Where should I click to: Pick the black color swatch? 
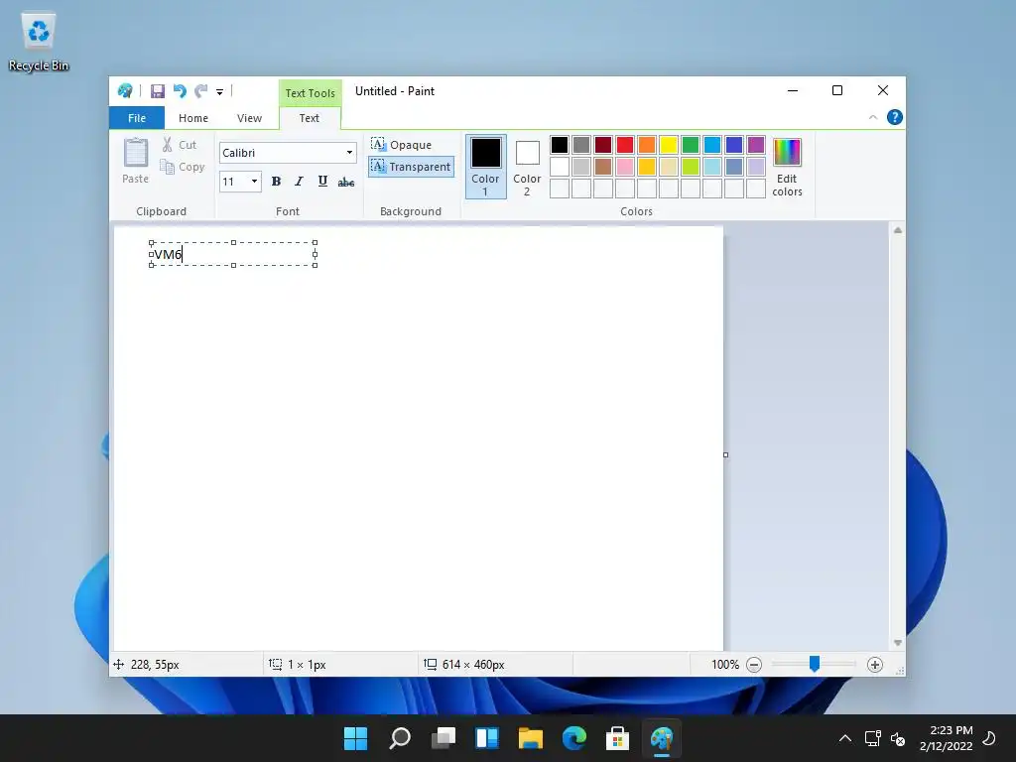[560, 145]
